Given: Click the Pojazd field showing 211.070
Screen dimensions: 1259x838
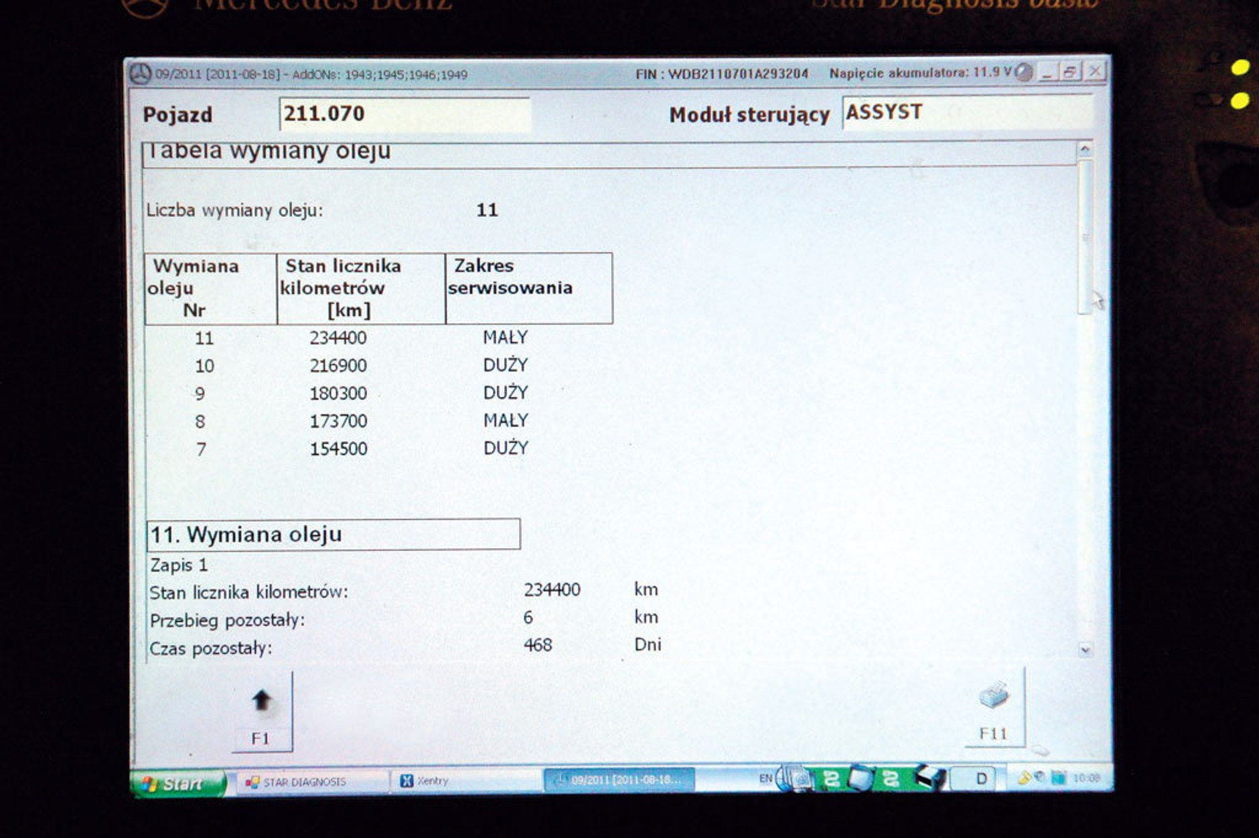Looking at the screenshot, I should pyautogui.click(x=404, y=114).
